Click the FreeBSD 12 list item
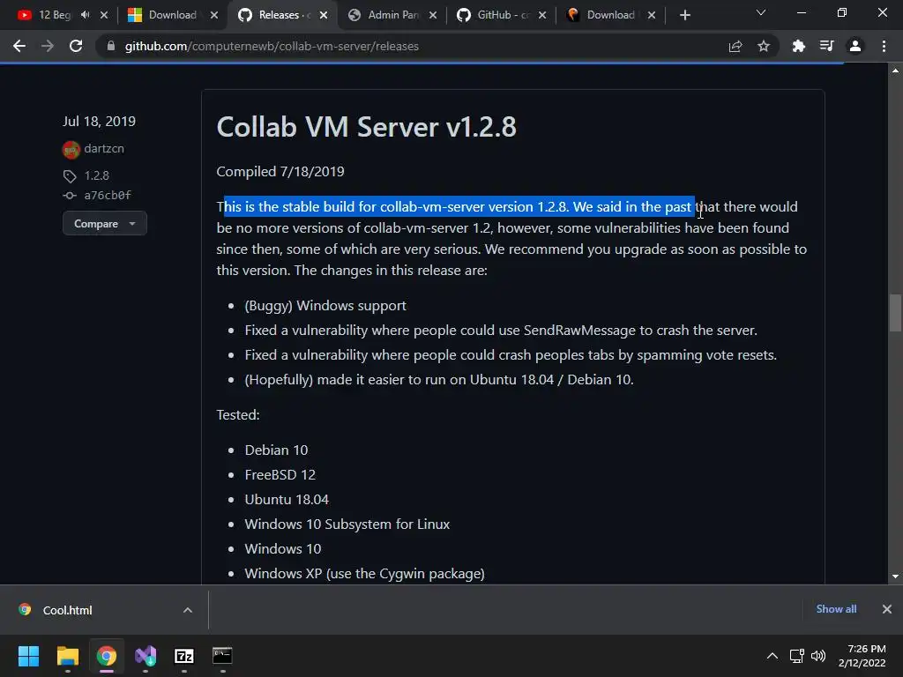Viewport: 903px width, 677px height. [280, 475]
